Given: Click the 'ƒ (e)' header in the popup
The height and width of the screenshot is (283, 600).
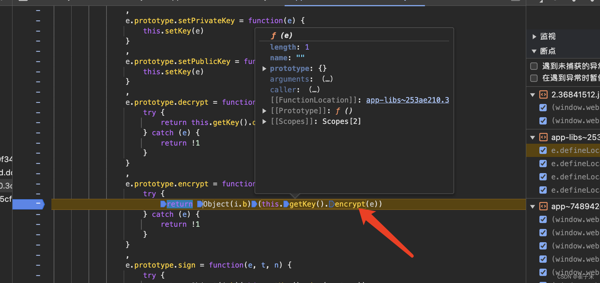Looking at the screenshot, I should tap(282, 35).
